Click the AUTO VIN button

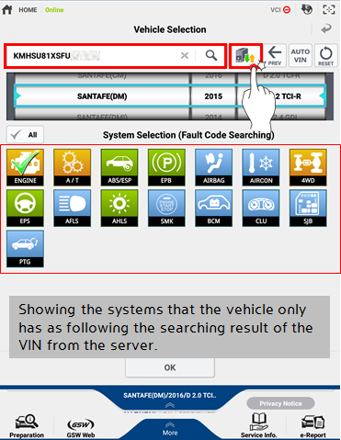click(x=300, y=55)
